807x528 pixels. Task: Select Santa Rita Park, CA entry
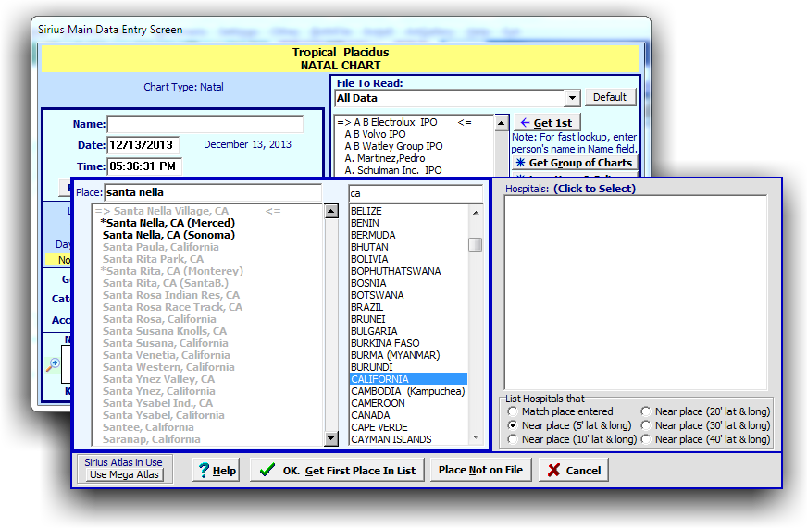(x=153, y=259)
